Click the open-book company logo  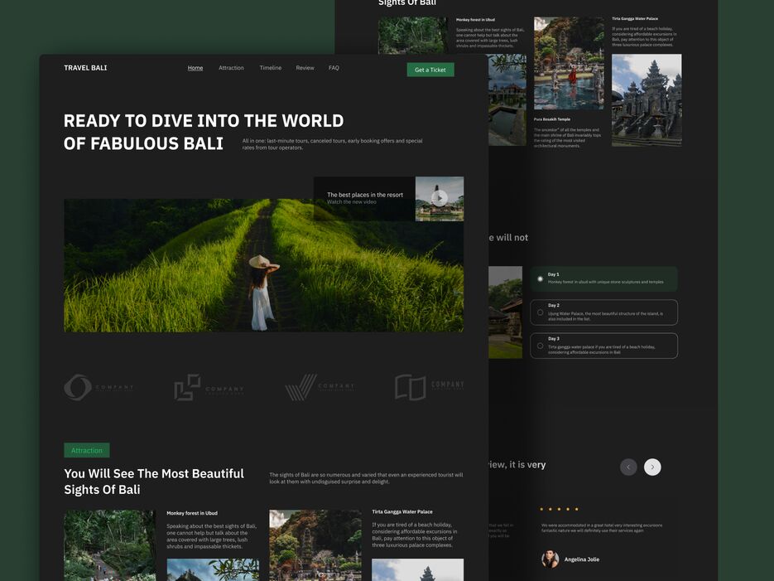430,387
